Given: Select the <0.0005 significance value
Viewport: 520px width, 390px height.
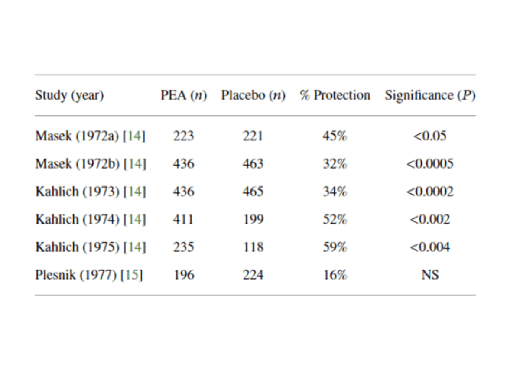Looking at the screenshot, I should click(430, 164).
